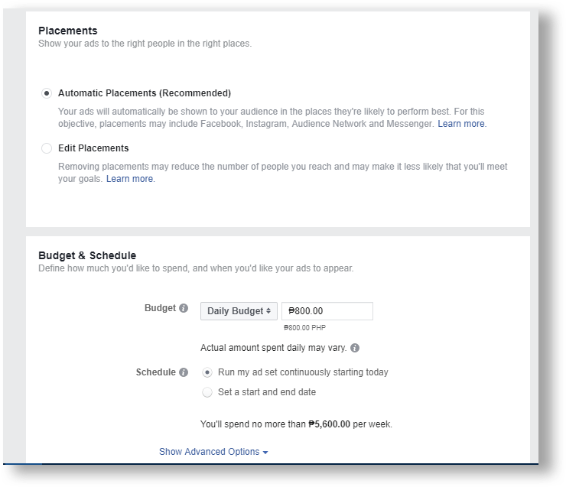Click the Placements section heading
Viewport: 566px width, 487px height.
coord(68,31)
